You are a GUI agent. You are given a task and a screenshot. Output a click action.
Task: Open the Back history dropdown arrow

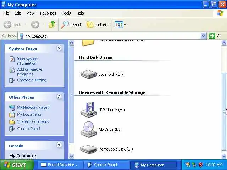[x=26, y=24]
